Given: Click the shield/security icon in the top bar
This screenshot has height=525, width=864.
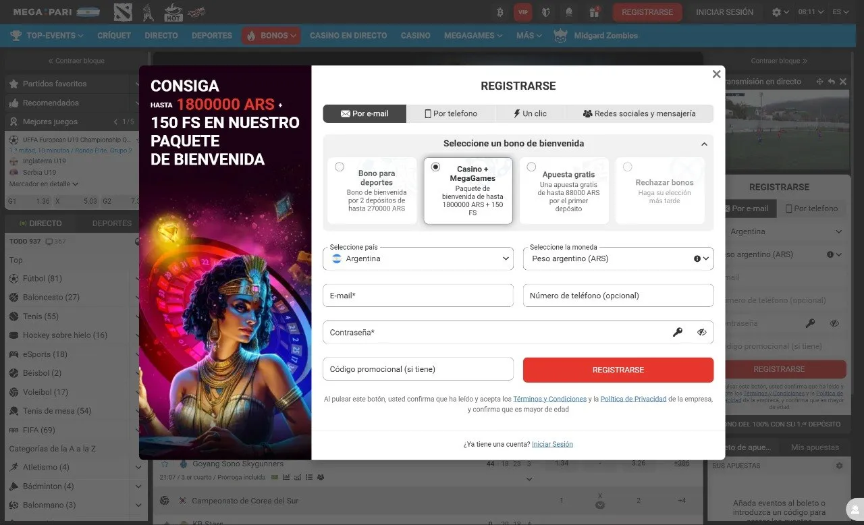Looking at the screenshot, I should pyautogui.click(x=545, y=11).
